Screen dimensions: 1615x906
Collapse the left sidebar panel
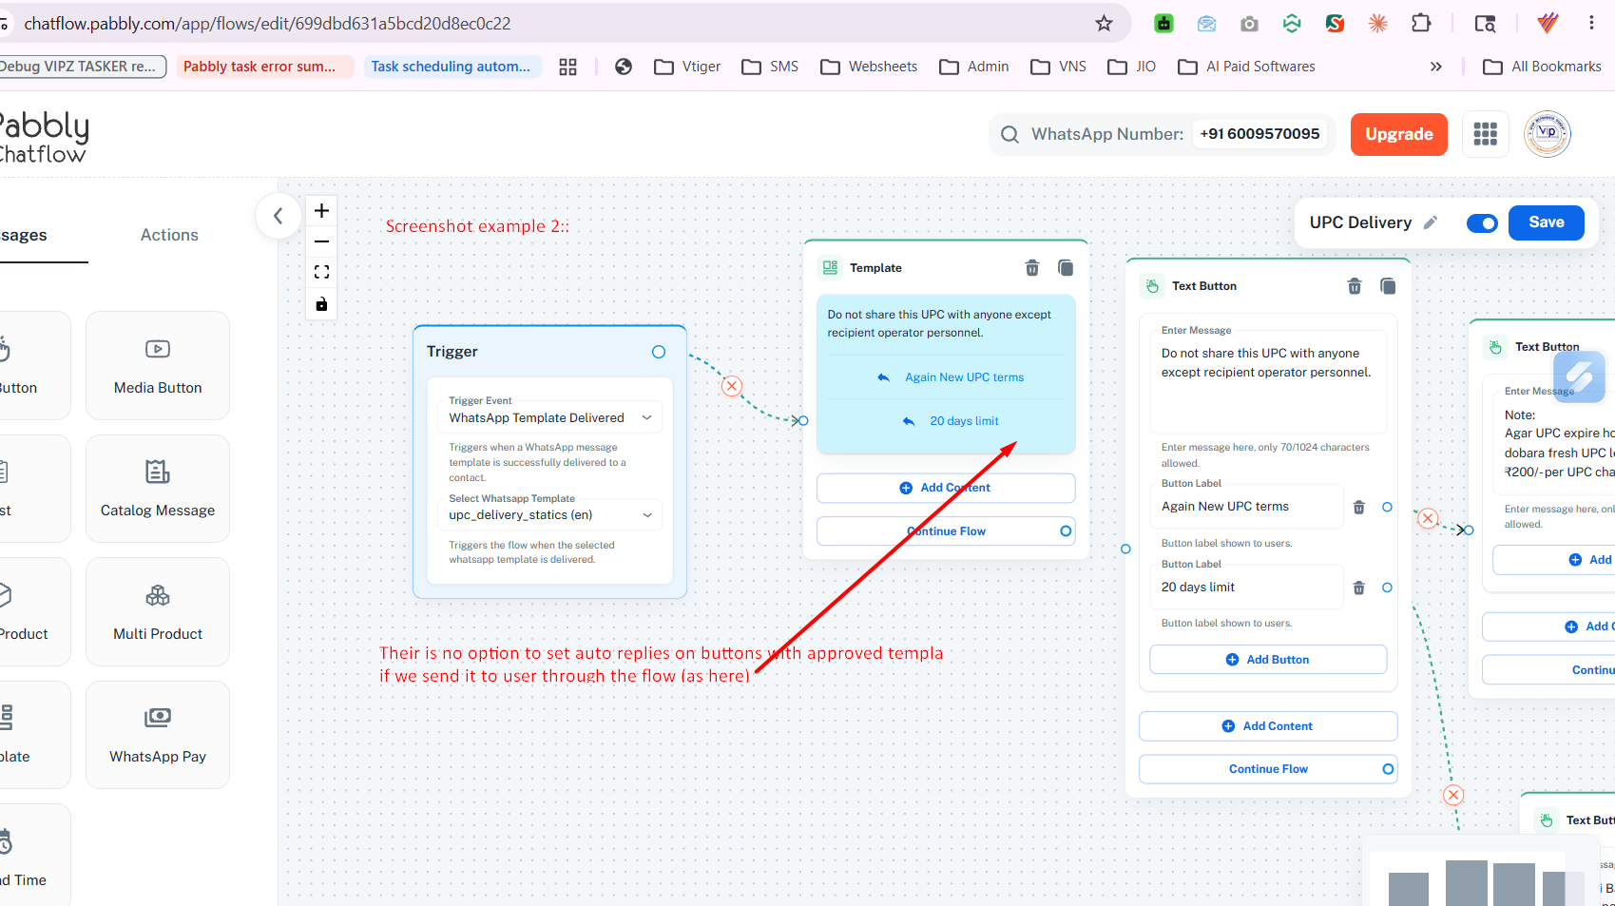click(279, 216)
